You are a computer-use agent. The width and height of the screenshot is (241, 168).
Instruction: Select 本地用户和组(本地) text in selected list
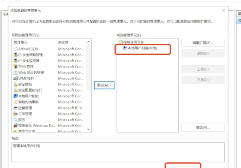coord(142,48)
